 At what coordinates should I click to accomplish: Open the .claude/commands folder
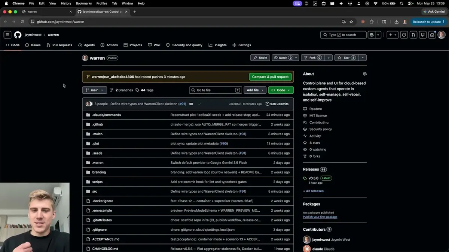pyautogui.click(x=106, y=115)
